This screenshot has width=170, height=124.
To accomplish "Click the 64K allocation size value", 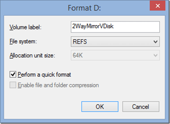I will (x=78, y=56).
